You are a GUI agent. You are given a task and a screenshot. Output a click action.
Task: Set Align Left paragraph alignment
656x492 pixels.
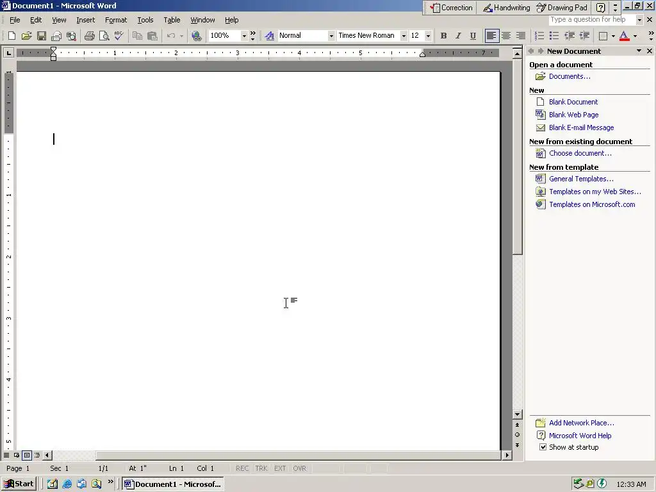(x=491, y=36)
